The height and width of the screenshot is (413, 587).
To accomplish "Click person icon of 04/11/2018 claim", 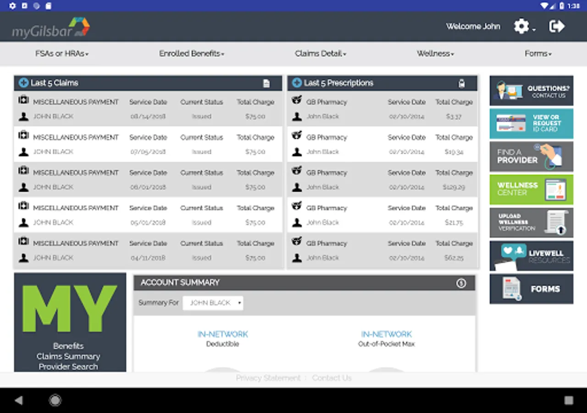I will [x=23, y=258].
